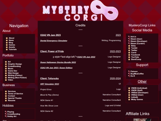The height and width of the screenshot is (121, 161).
Task: Open the Hobby Art link
Action: point(12,117)
